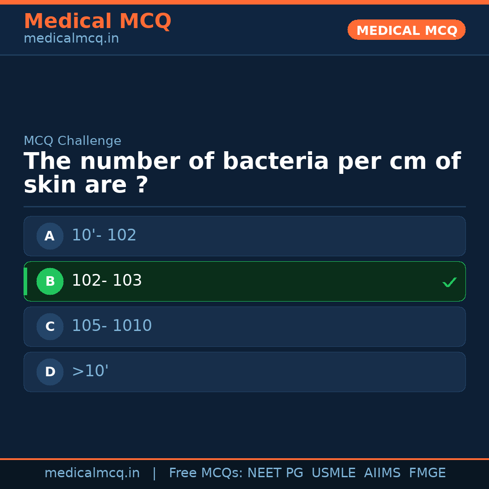
Task: Select answer option C reading 105- 1010
Action: tap(244, 326)
